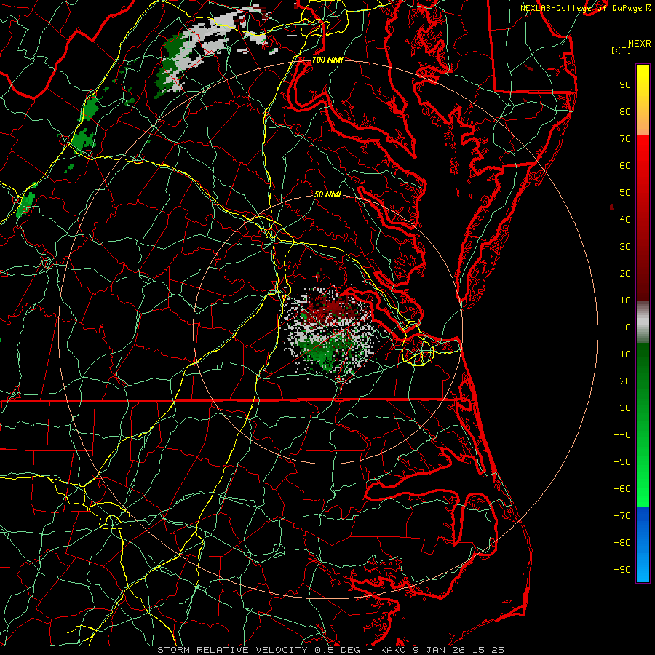
Task: Click the -20 value on color scale
Action: (622, 381)
